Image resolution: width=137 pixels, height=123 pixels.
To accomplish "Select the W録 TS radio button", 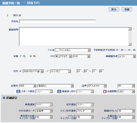I will pyautogui.click(x=21, y=56).
